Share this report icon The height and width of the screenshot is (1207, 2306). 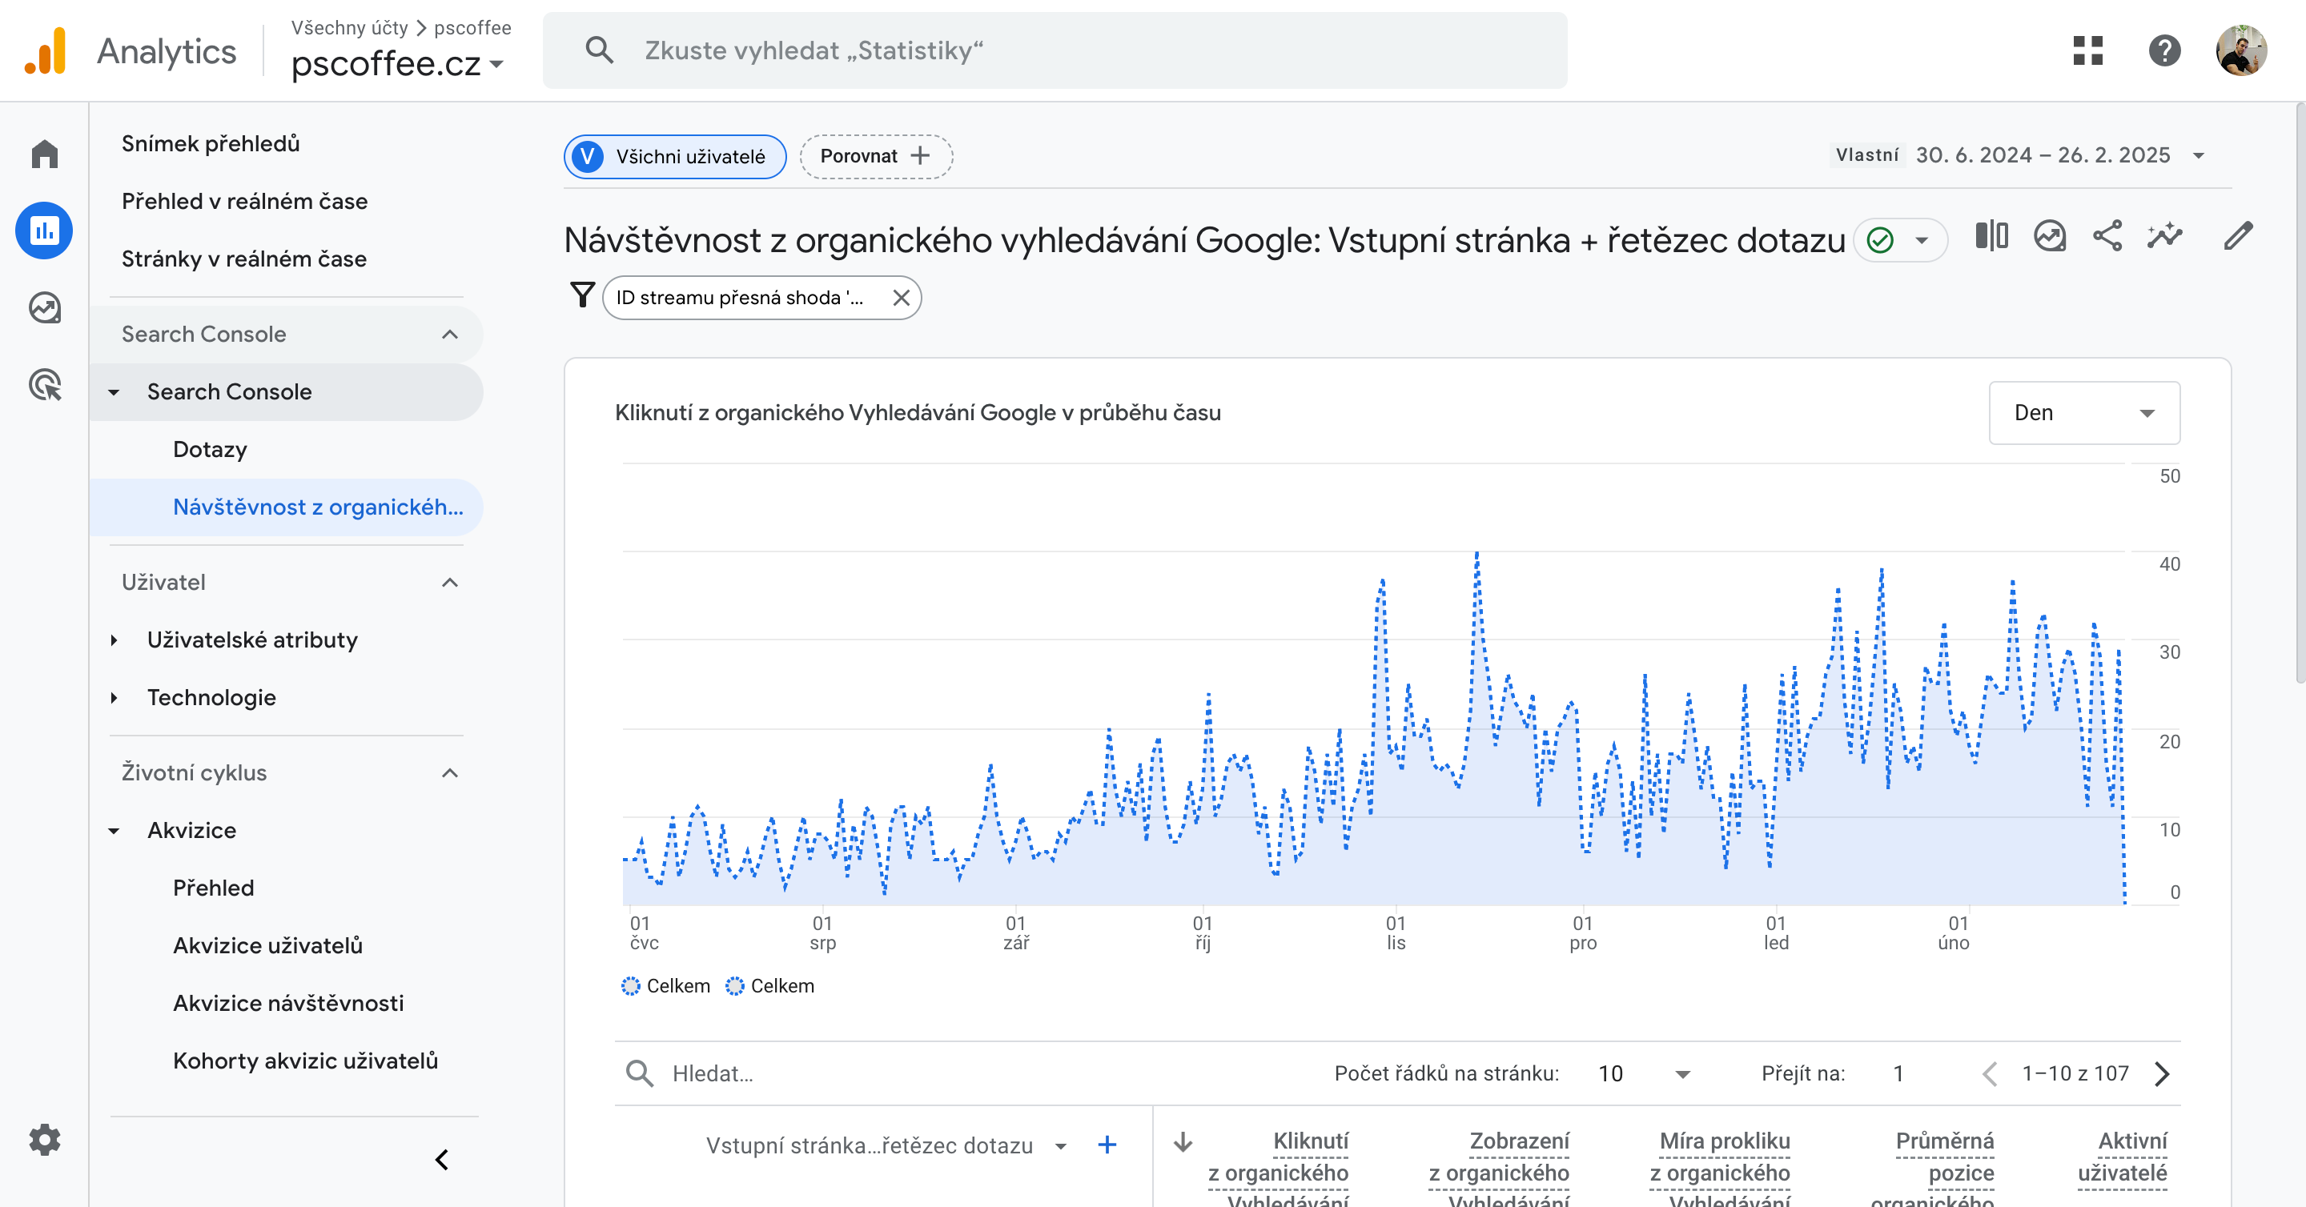click(2107, 237)
